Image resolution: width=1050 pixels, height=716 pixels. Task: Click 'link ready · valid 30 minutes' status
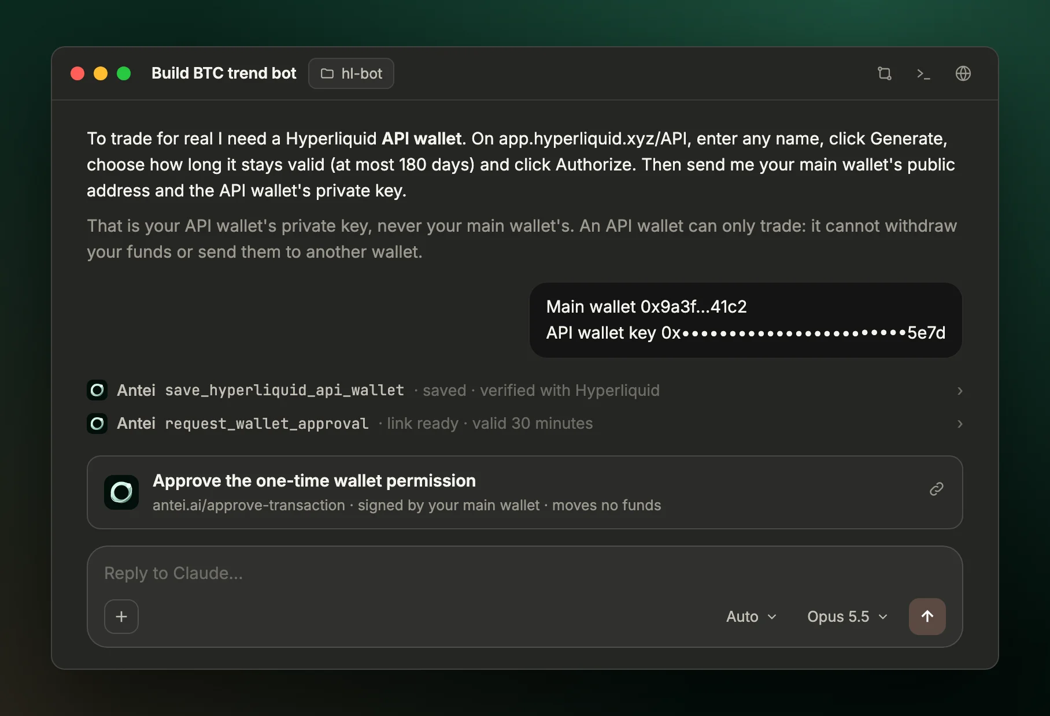pyautogui.click(x=490, y=424)
